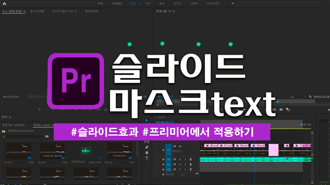Toggle the A1 track lock

click(x=163, y=159)
